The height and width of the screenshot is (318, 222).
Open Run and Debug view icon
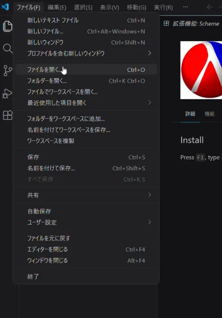coord(7,93)
